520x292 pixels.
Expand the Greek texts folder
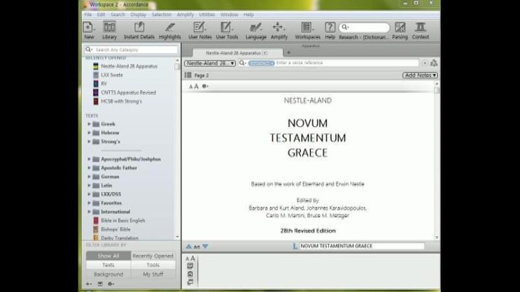[90, 124]
